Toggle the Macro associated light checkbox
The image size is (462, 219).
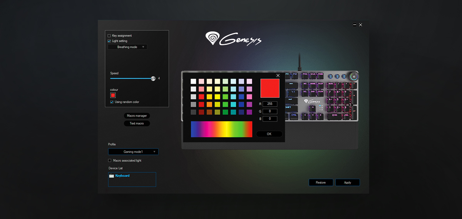click(x=110, y=161)
